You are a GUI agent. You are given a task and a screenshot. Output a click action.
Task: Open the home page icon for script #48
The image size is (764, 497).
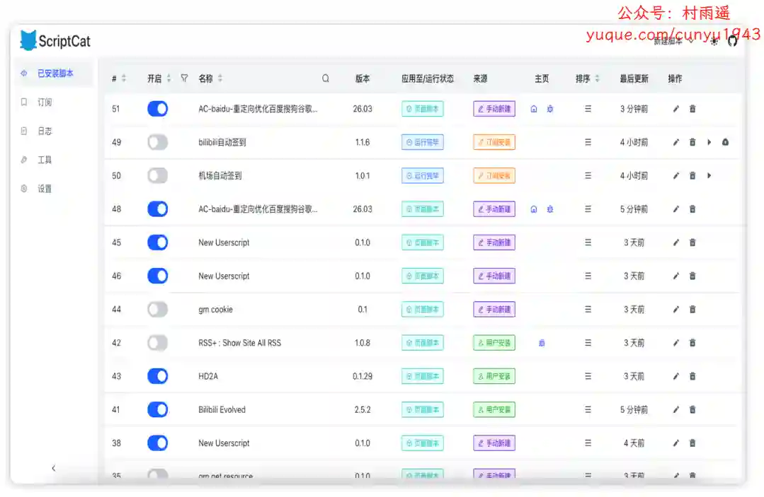coord(534,209)
